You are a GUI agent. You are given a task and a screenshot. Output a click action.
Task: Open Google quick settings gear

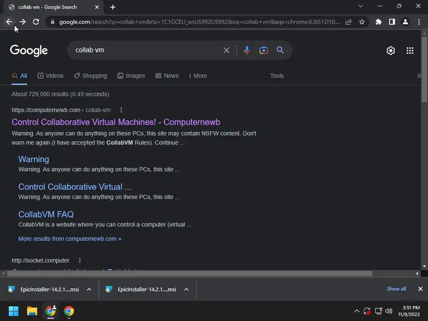(x=391, y=51)
